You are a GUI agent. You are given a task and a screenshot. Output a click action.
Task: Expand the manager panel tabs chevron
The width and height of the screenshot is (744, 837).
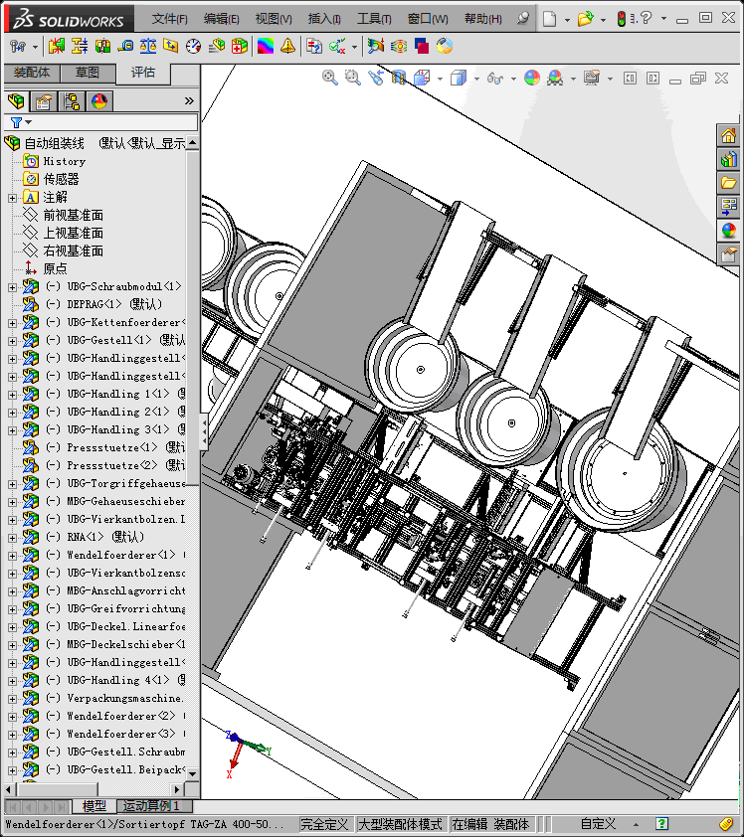[189, 100]
